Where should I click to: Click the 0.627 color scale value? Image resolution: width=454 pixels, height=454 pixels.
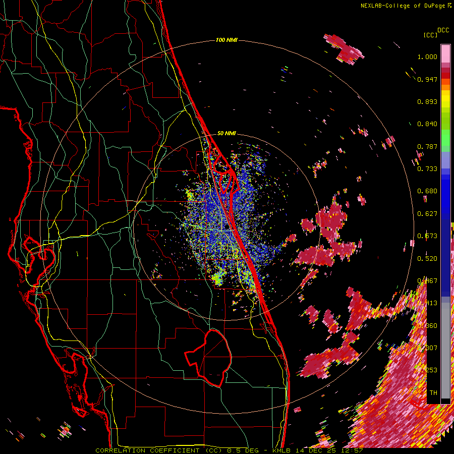427,214
